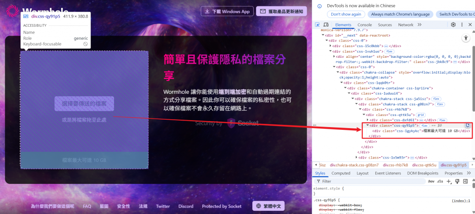Open Protected by Socket footer link
The height and width of the screenshot is (214, 475).
coord(222,206)
